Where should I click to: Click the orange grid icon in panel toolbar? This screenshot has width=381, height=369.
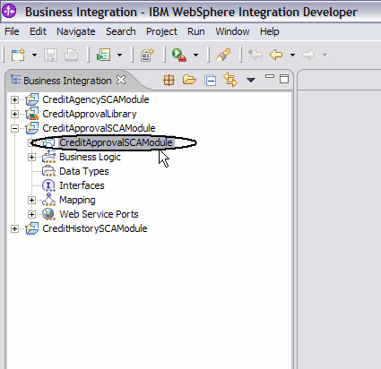pos(169,80)
